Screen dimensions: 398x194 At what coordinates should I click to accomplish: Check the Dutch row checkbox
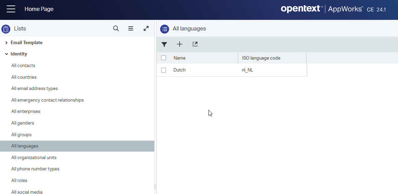pyautogui.click(x=164, y=70)
